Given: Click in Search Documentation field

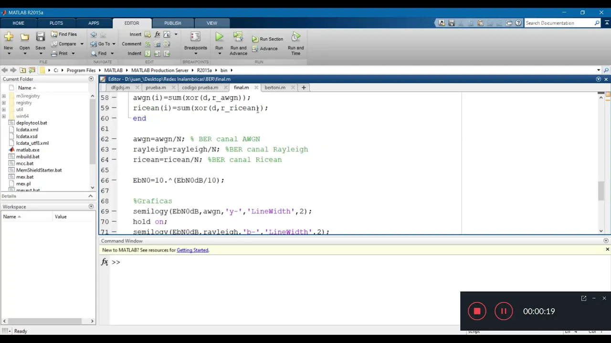Looking at the screenshot, I should pos(559,23).
